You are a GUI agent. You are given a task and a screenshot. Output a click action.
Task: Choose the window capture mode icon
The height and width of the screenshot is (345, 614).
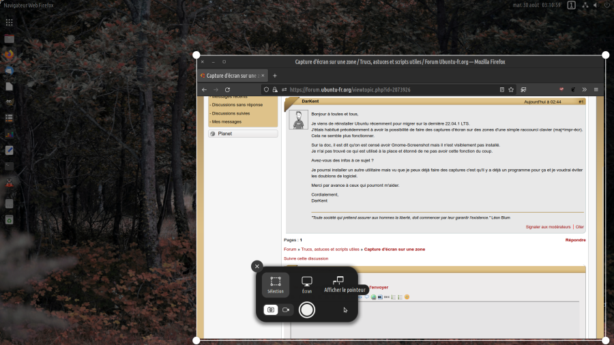pos(338,280)
